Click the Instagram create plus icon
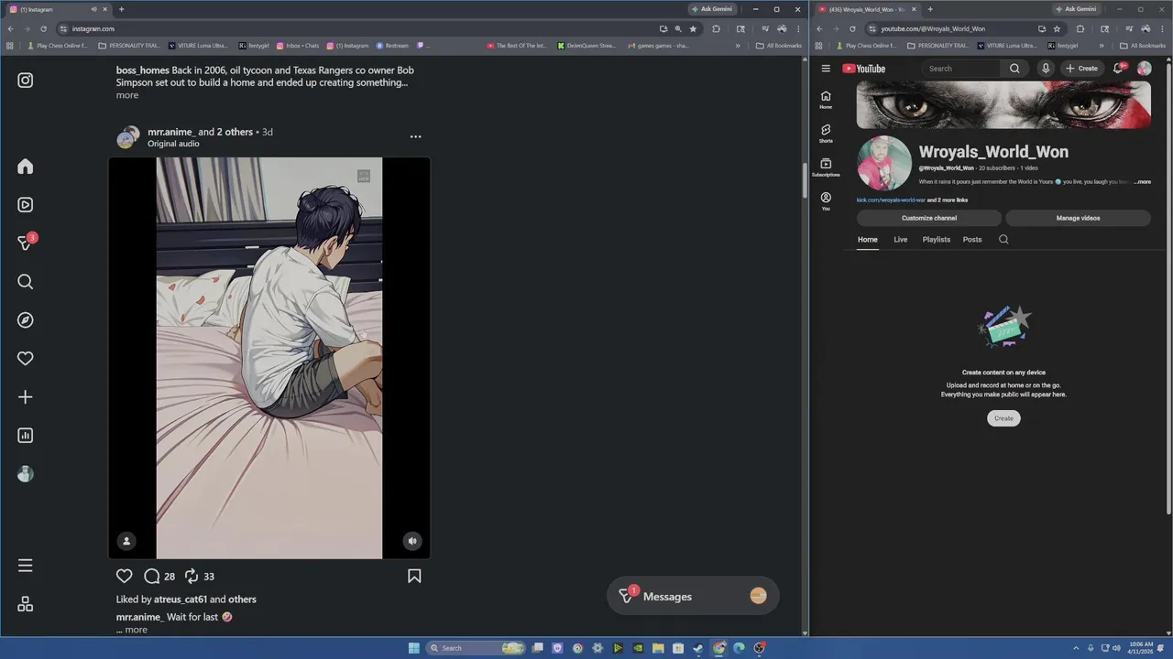1173x659 pixels. click(x=26, y=397)
